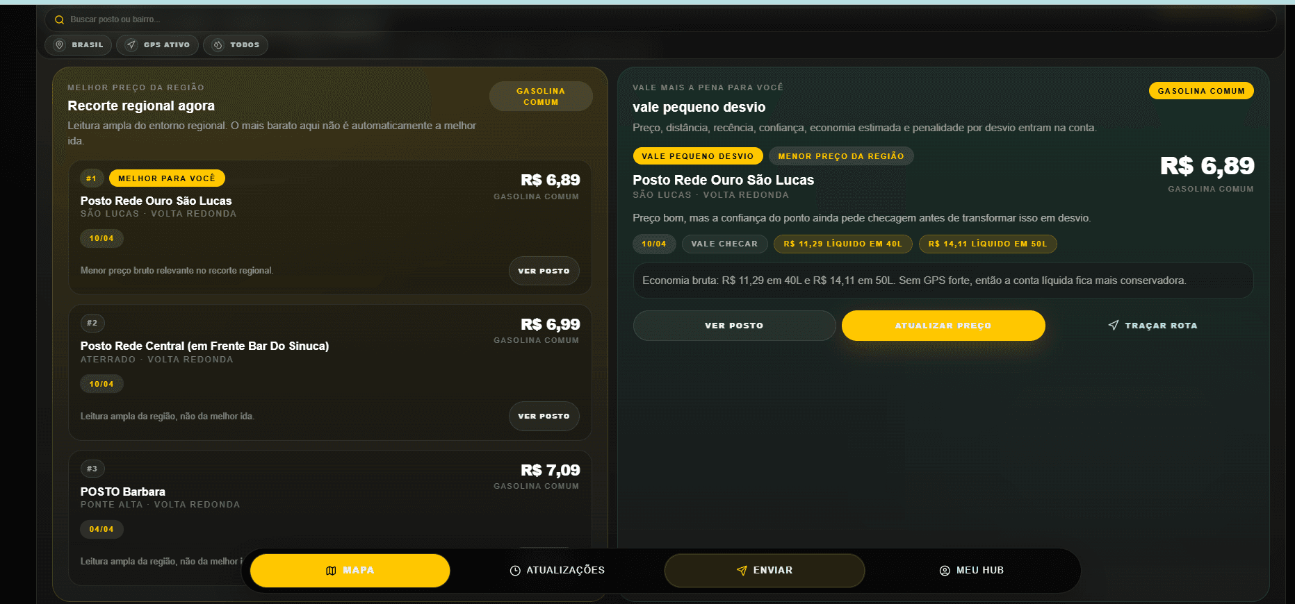Select 'Posto Rede Ouro São Lucas' in recommendation panel

(x=724, y=180)
